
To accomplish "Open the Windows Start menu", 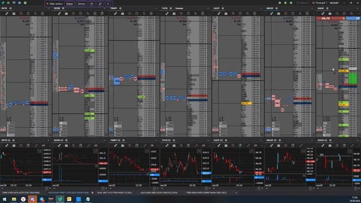I will (x=4, y=199).
